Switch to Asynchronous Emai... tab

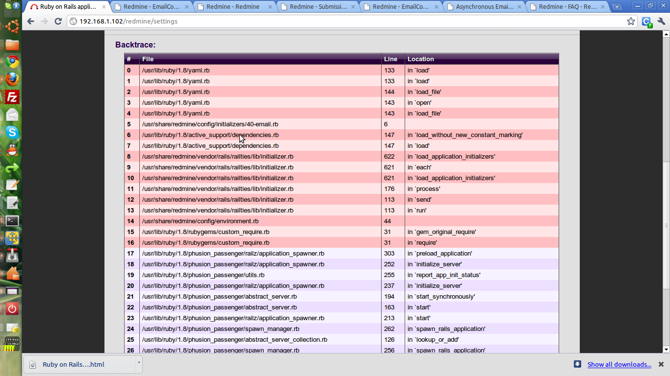483,7
